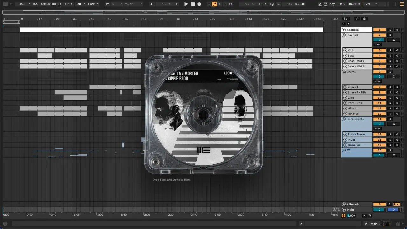Toggle the Scale Mode icon beside key C
This screenshot has width=407, height=229.
107,4
